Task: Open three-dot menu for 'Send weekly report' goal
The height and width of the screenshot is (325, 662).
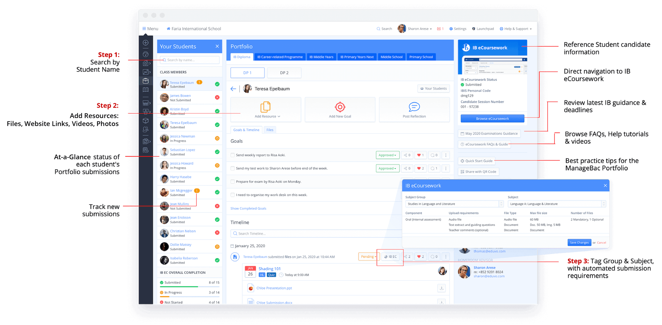Action: point(446,155)
